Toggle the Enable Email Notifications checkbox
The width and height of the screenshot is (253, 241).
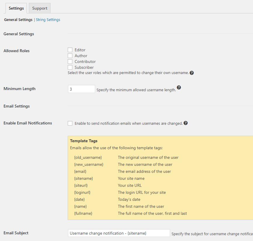[x=70, y=123]
